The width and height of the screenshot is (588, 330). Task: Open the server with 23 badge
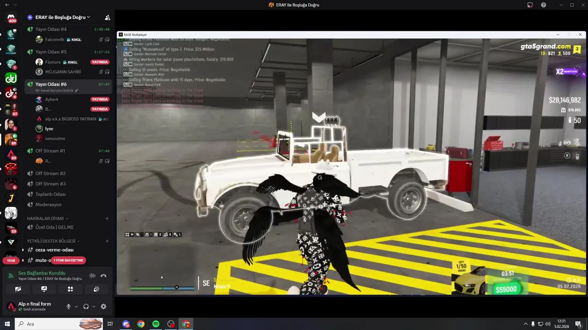click(11, 227)
